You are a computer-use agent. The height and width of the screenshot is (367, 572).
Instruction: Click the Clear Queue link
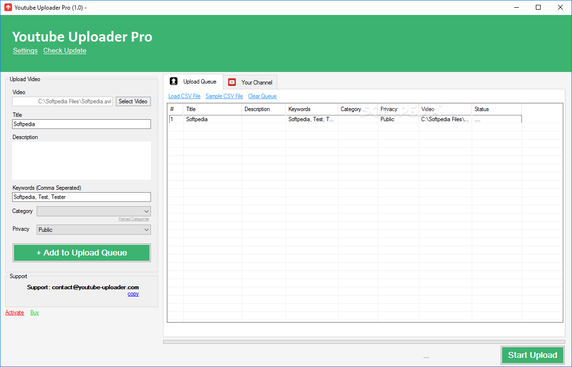262,96
